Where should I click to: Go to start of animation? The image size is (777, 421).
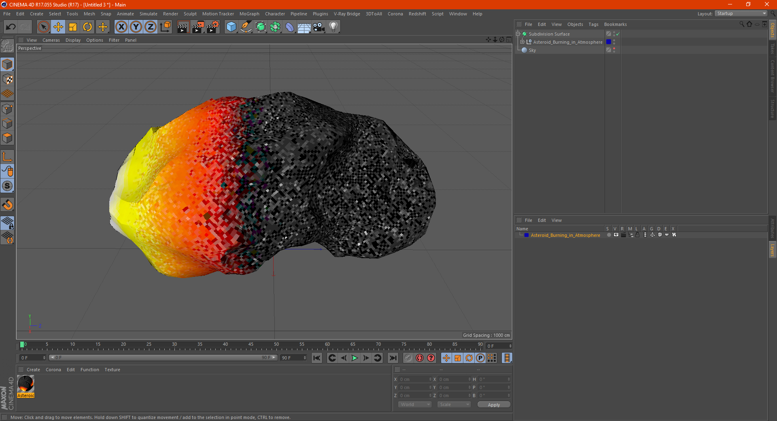[317, 358]
